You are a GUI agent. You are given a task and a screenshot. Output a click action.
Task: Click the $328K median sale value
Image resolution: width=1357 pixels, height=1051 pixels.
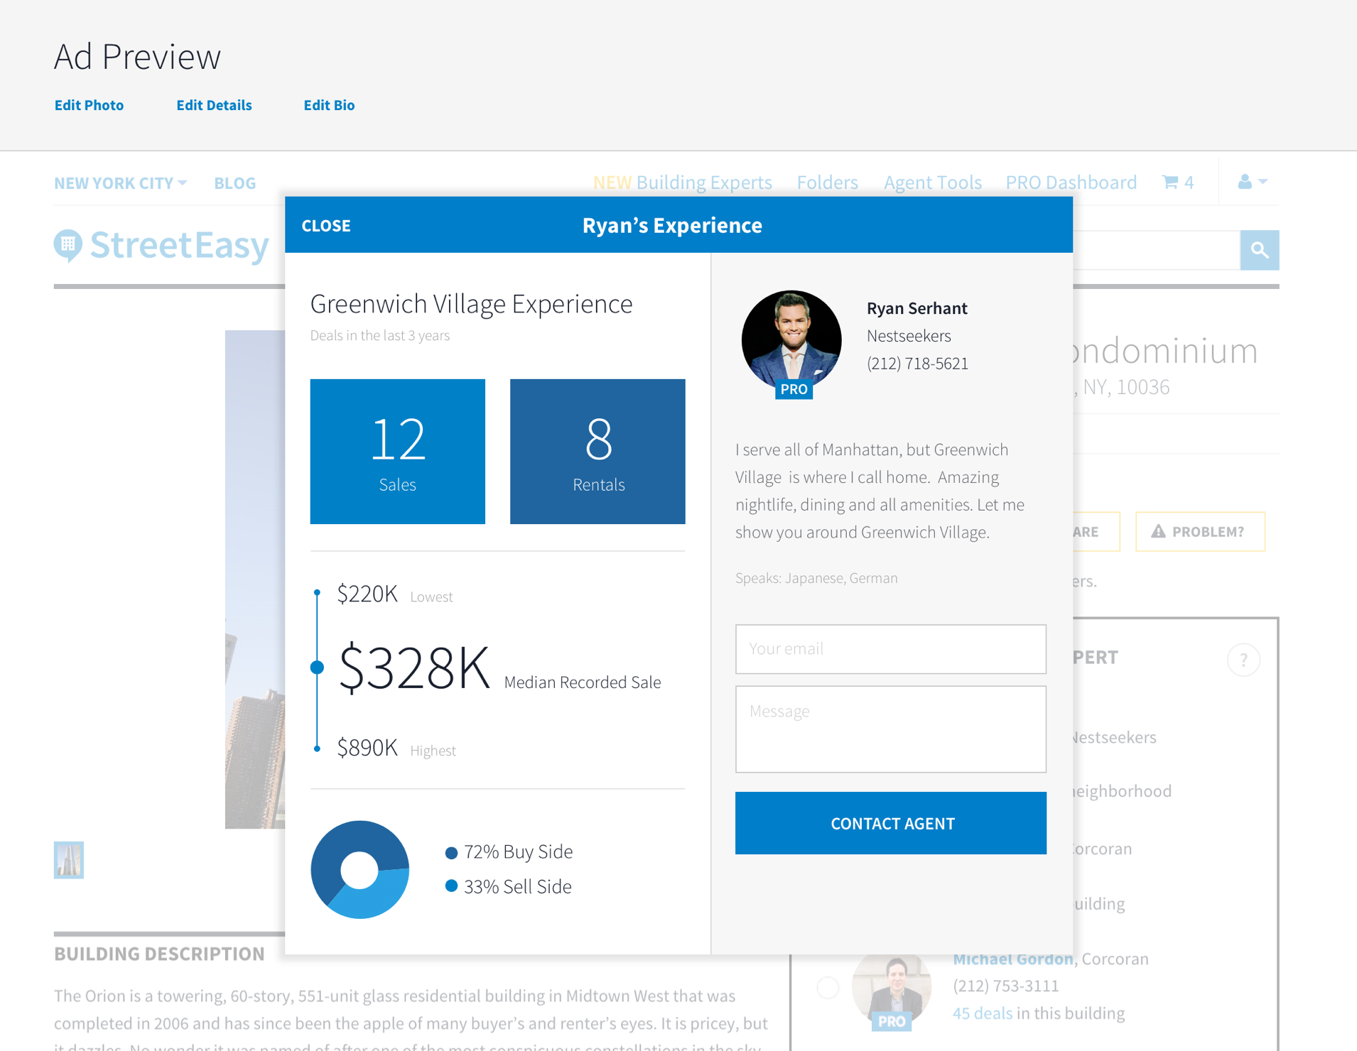click(x=414, y=668)
